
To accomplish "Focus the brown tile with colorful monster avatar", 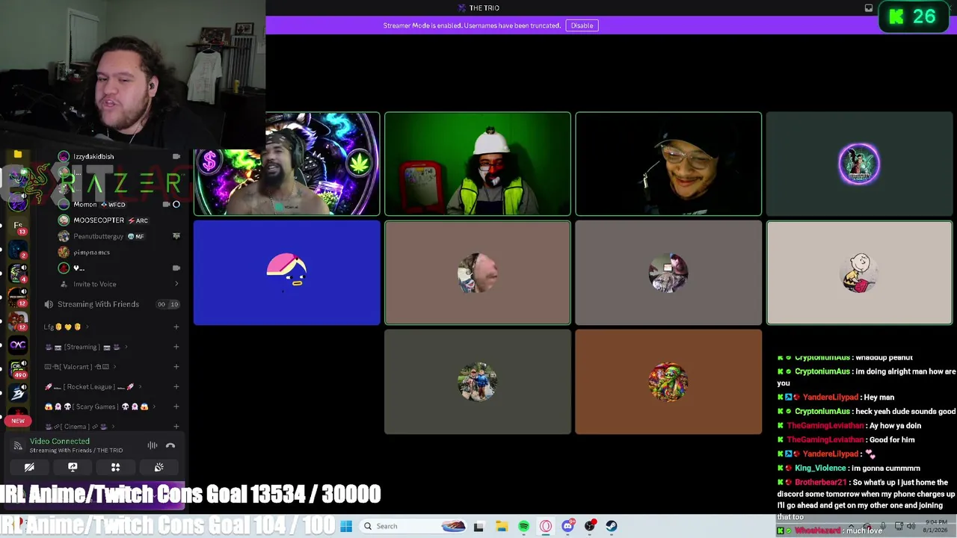I will pos(668,382).
